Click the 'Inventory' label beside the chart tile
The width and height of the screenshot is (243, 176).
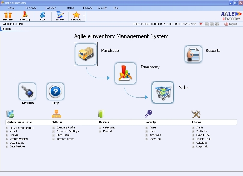(150, 67)
